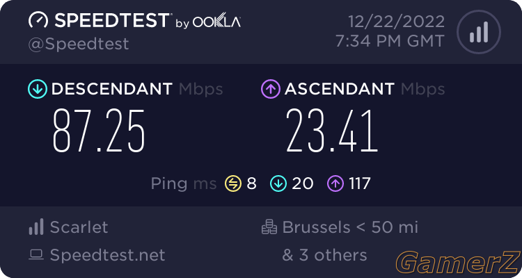522x278 pixels.
Task: Click the Speedtest gauge logo icon
Action: coord(38,20)
